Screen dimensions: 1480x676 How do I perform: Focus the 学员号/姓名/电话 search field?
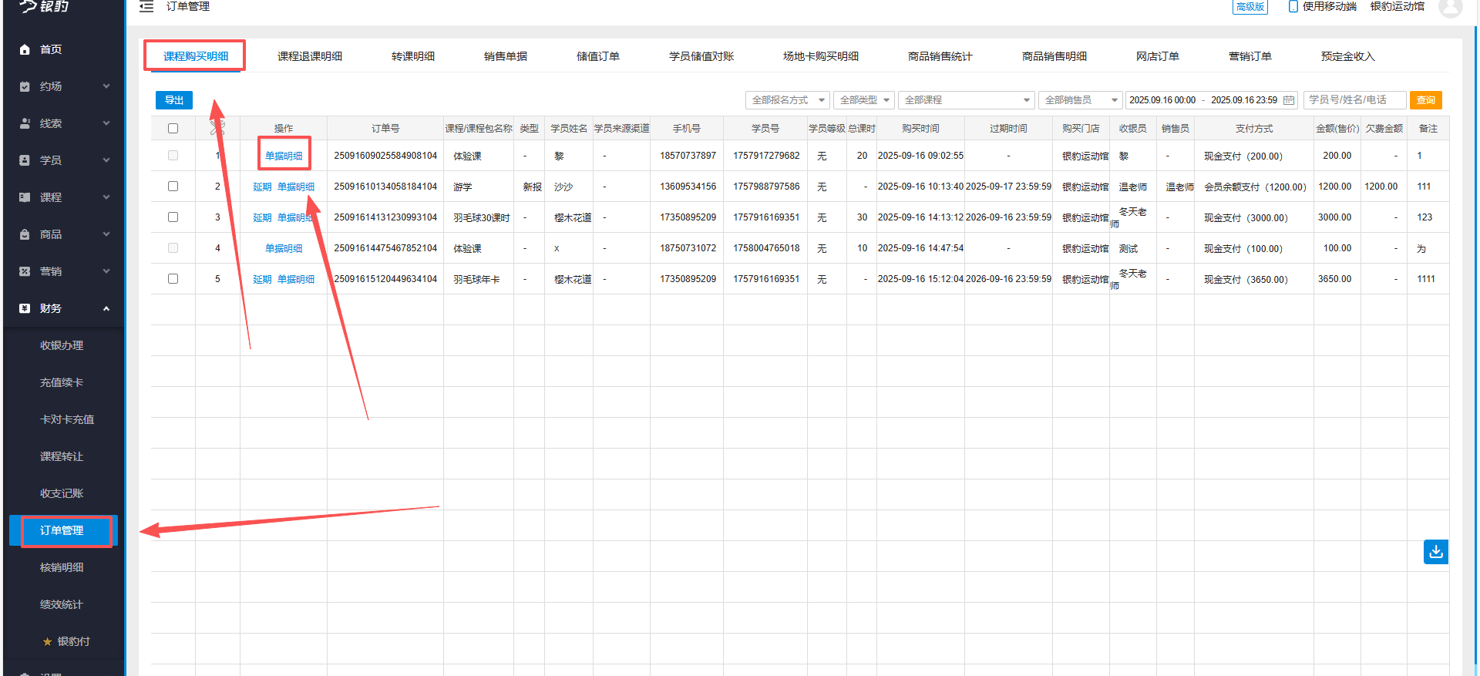tap(1354, 100)
